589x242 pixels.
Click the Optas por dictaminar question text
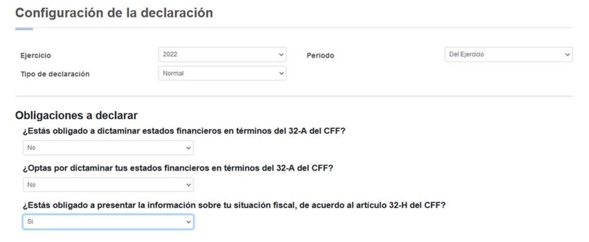[x=178, y=168]
